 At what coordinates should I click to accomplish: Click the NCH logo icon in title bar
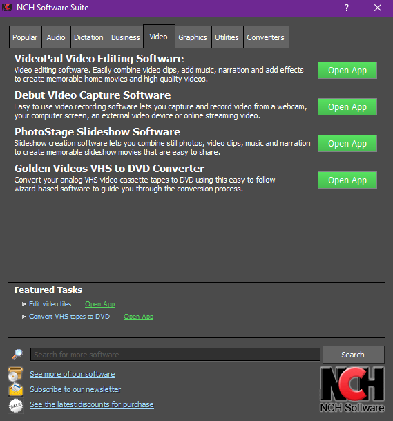click(7, 8)
